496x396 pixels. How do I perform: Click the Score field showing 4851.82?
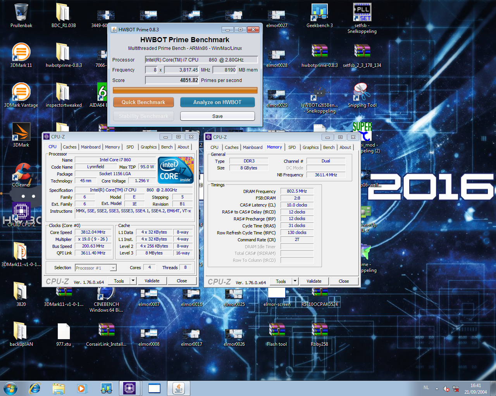pos(172,80)
